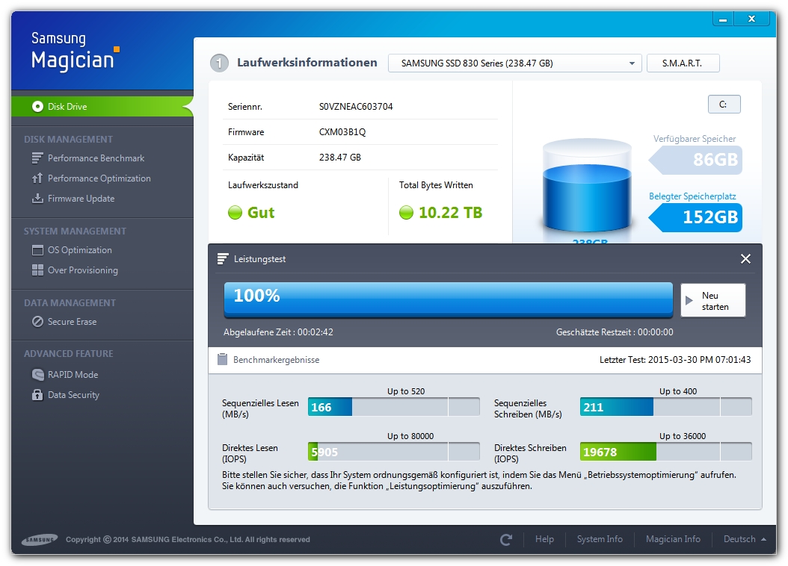Screen dimensions: 788x566
Task: Click the Direktes Schreiben 19678 result bar
Action: [665, 452]
